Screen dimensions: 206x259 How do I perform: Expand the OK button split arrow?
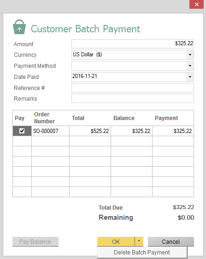point(139,241)
